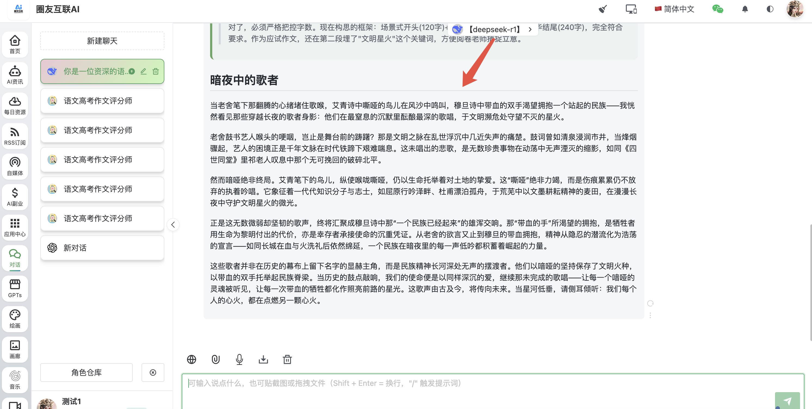Click the microphone voice input icon
The height and width of the screenshot is (409, 812).
pyautogui.click(x=239, y=359)
